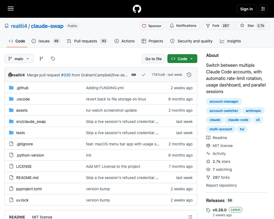This screenshot has width=274, height=219.
Task: Open commit history clock icon
Action: point(189,75)
